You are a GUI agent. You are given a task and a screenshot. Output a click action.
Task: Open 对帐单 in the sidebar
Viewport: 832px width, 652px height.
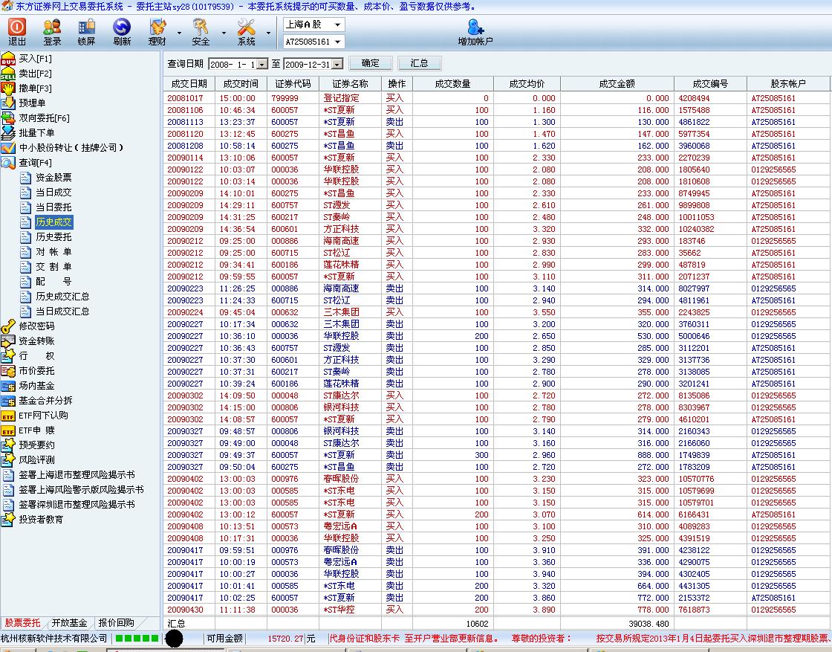coord(53,252)
